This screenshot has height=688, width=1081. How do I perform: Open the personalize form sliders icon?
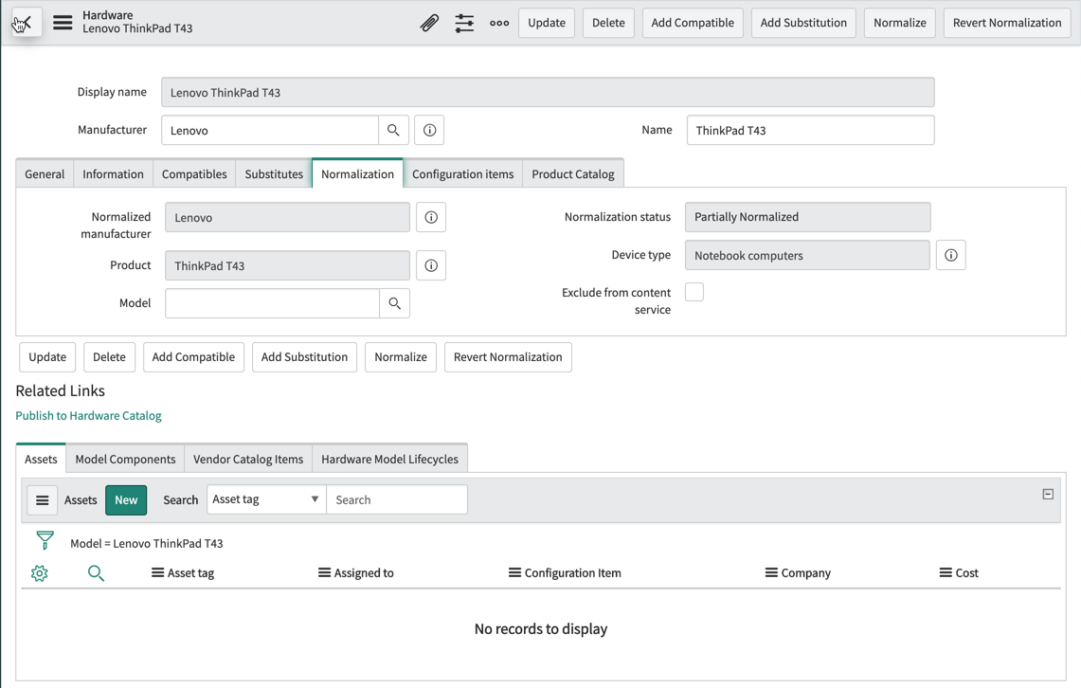click(464, 23)
